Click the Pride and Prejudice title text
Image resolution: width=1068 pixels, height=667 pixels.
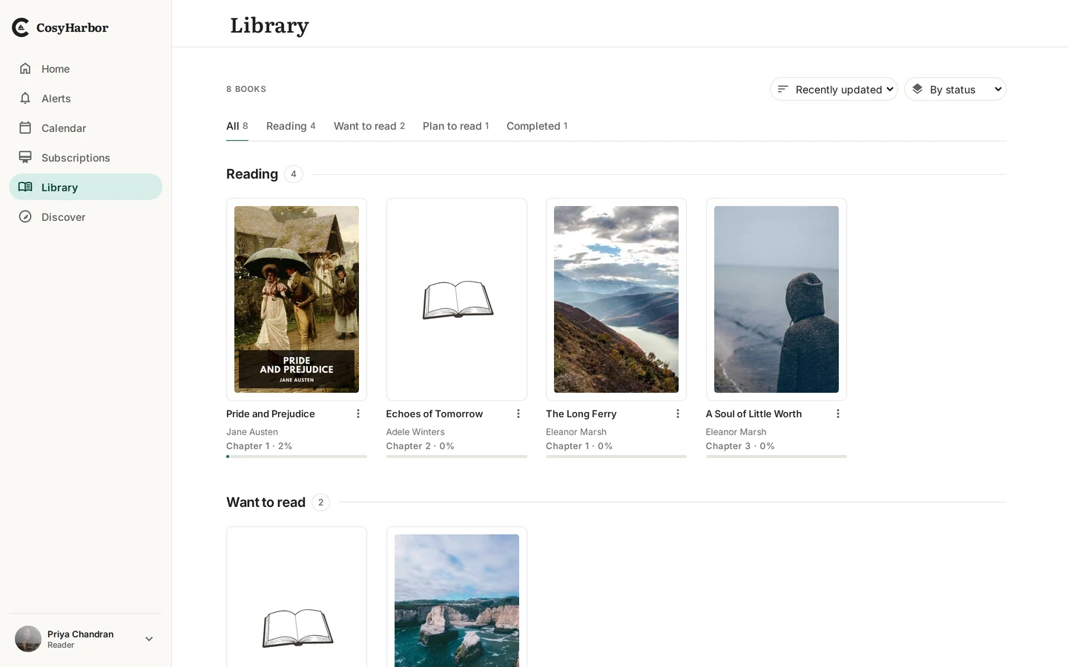pyautogui.click(x=271, y=414)
